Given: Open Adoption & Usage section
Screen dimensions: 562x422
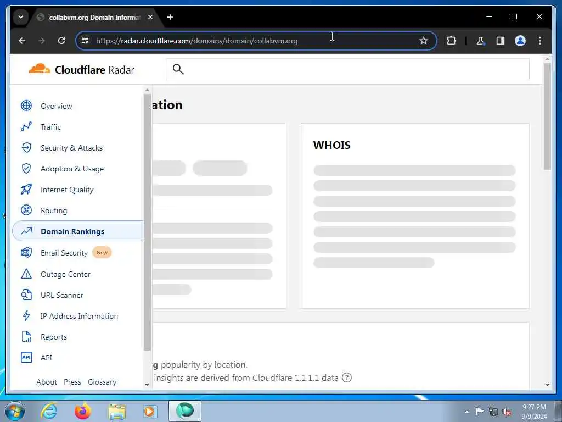Looking at the screenshot, I should [x=72, y=168].
